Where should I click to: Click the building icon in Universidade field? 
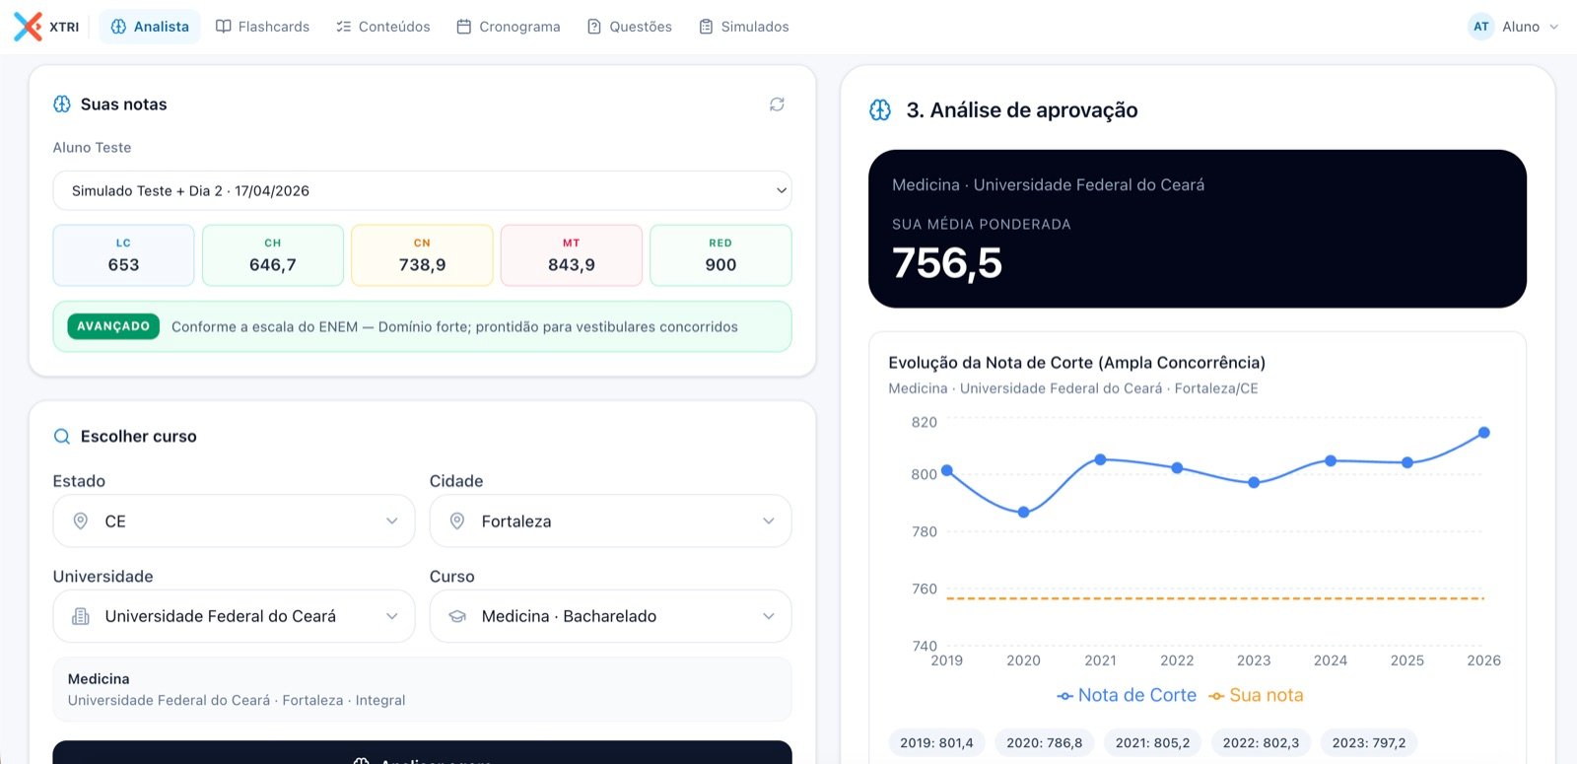[x=81, y=616]
